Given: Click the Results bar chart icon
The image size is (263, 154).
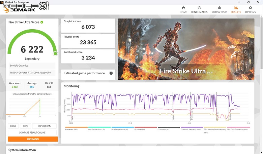Looking at the screenshot, I should click(236, 8).
